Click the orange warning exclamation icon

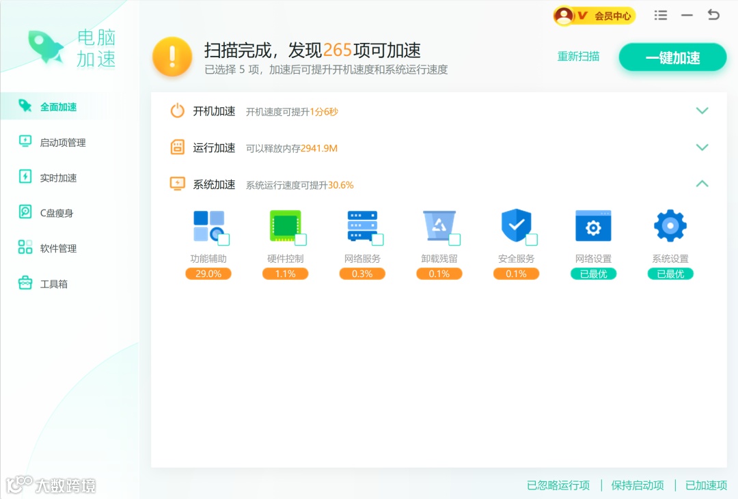click(x=172, y=57)
